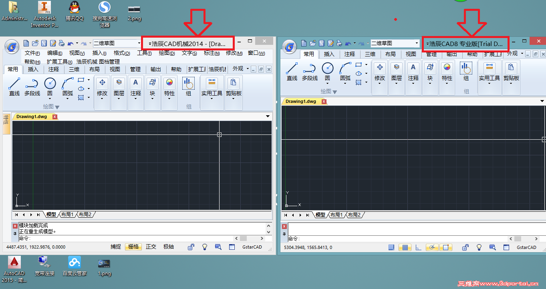This screenshot has width=546, height=289.
Task: Click the AutoCAD 2015 desktop shortcut
Action: tap(14, 270)
